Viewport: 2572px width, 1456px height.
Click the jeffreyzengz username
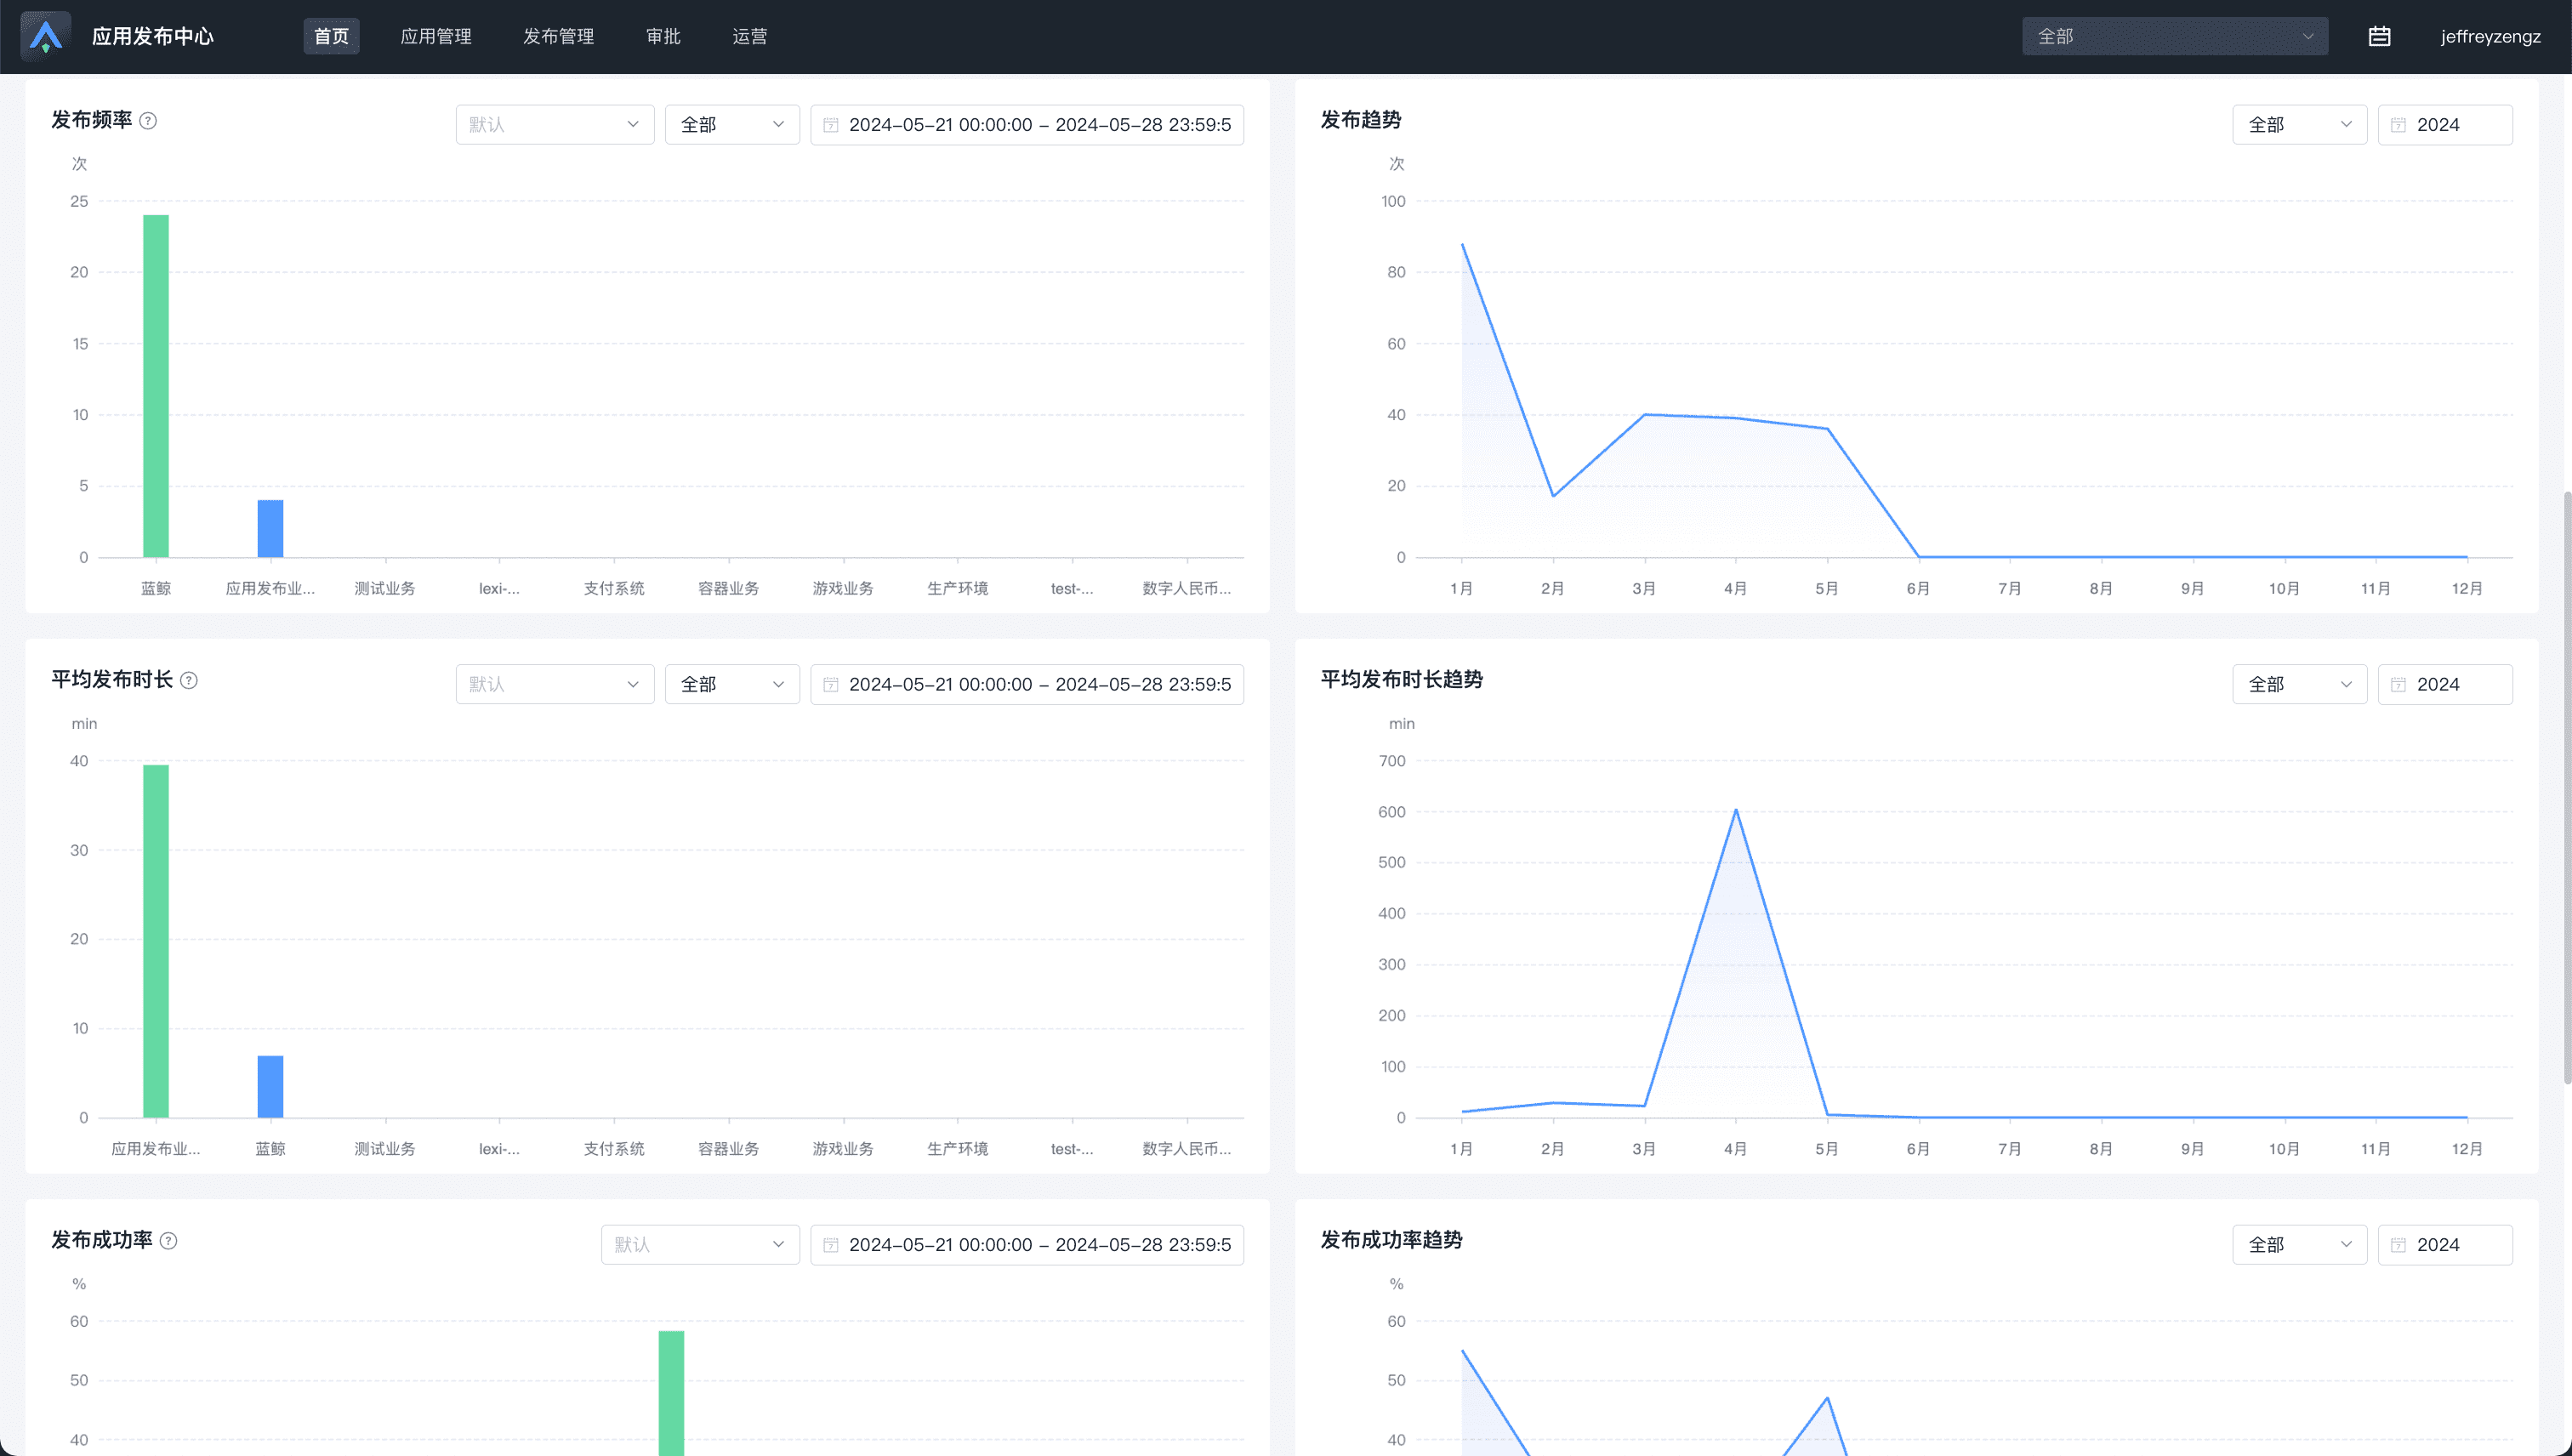click(2490, 36)
